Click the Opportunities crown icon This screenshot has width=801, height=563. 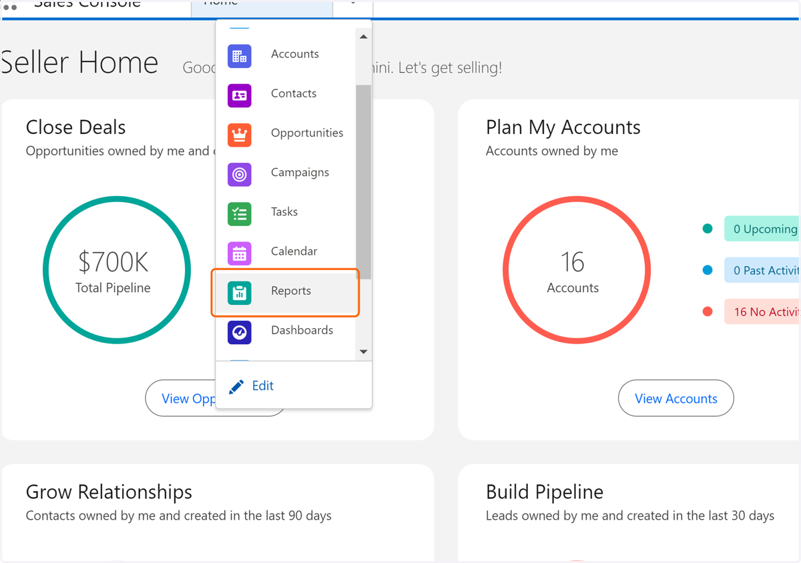(240, 135)
